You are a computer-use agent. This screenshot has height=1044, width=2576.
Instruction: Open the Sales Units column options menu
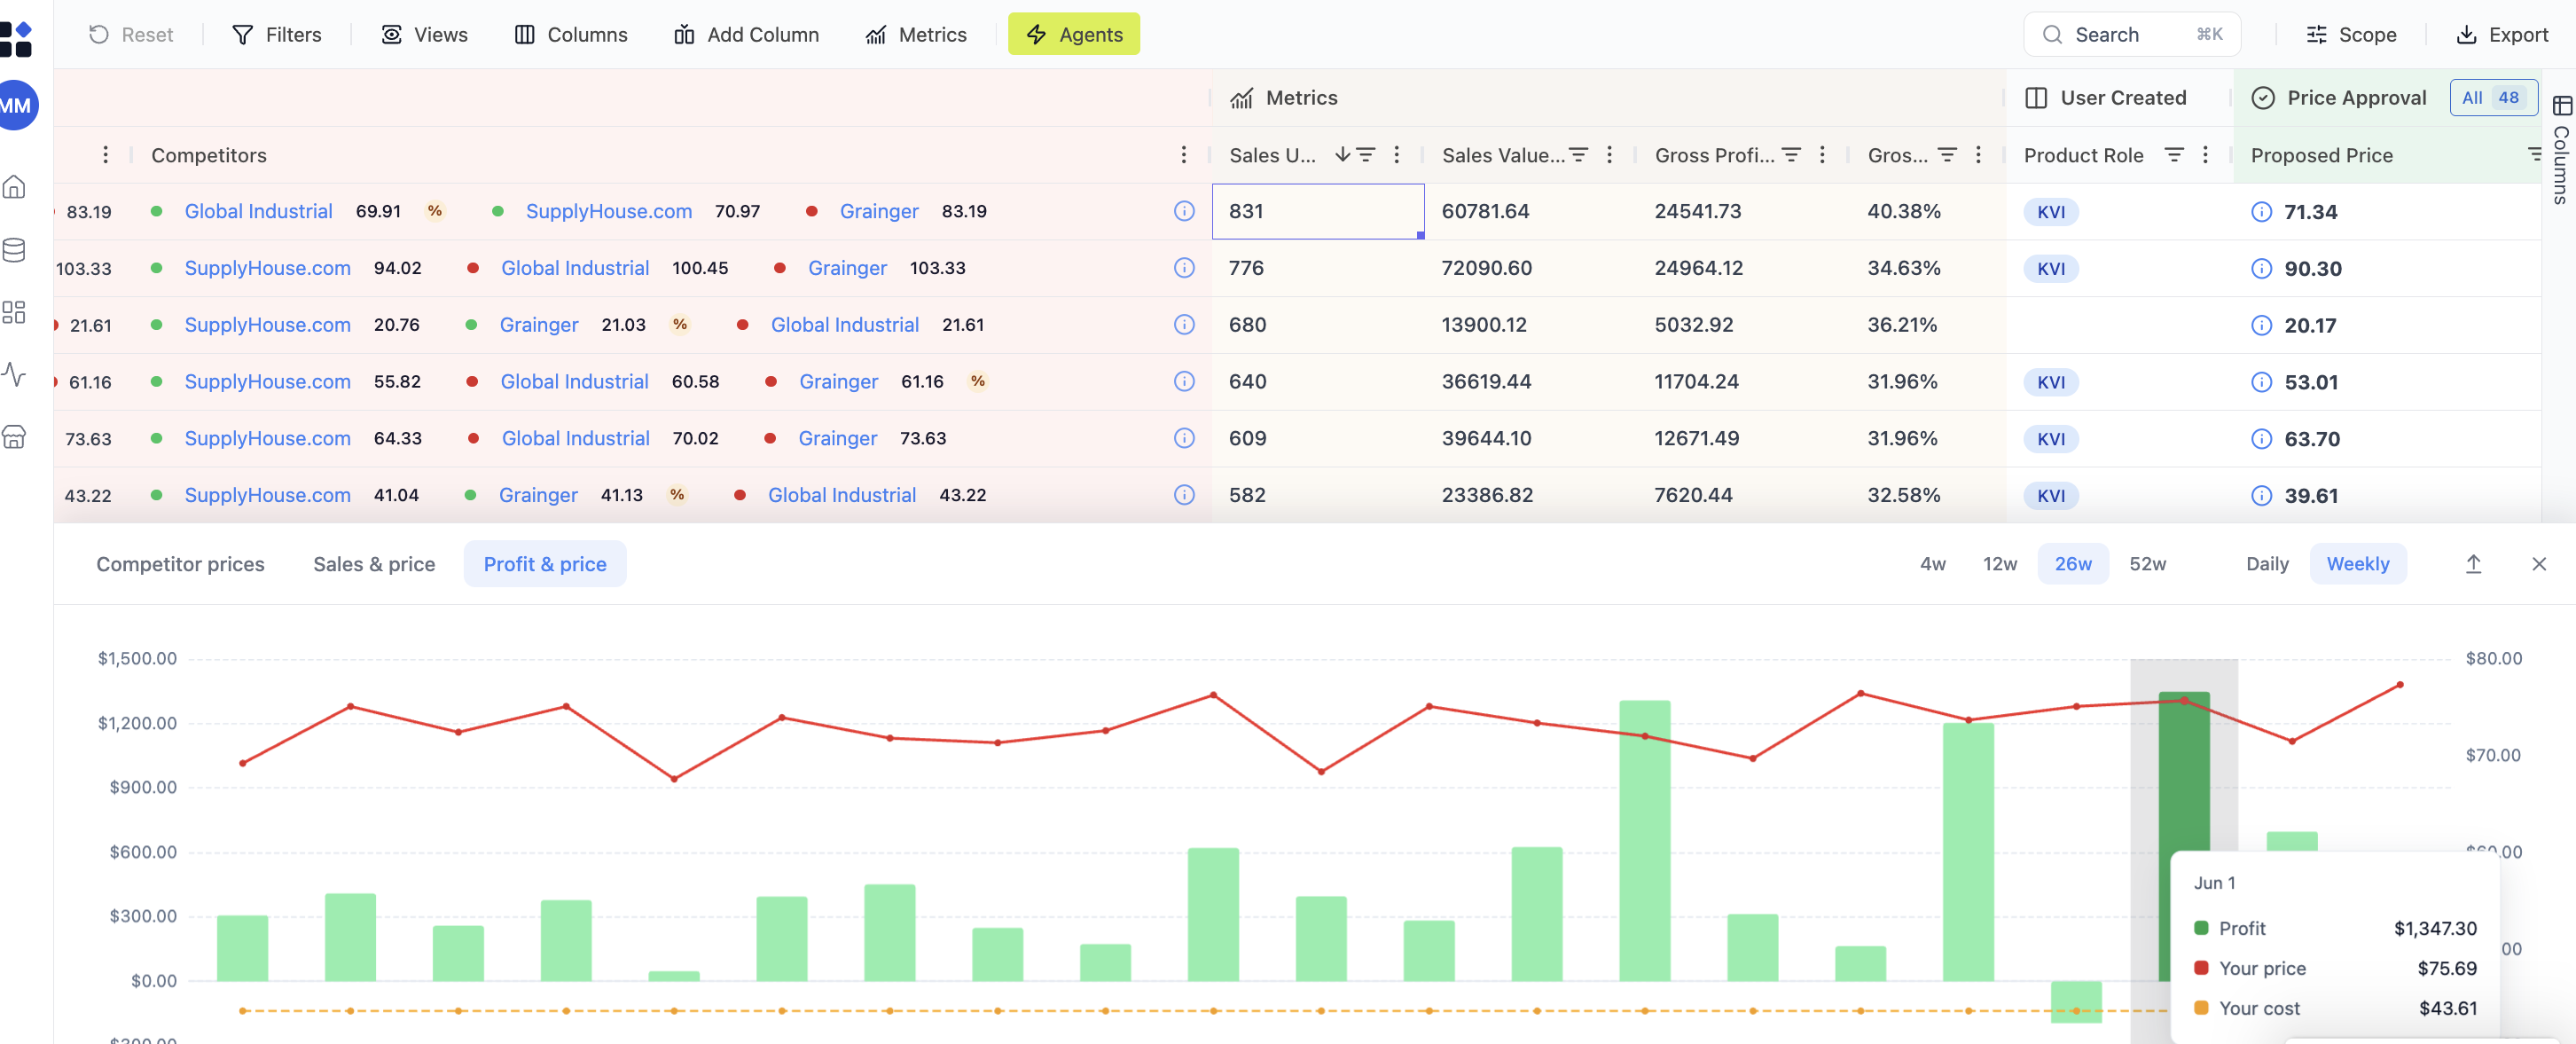1397,155
